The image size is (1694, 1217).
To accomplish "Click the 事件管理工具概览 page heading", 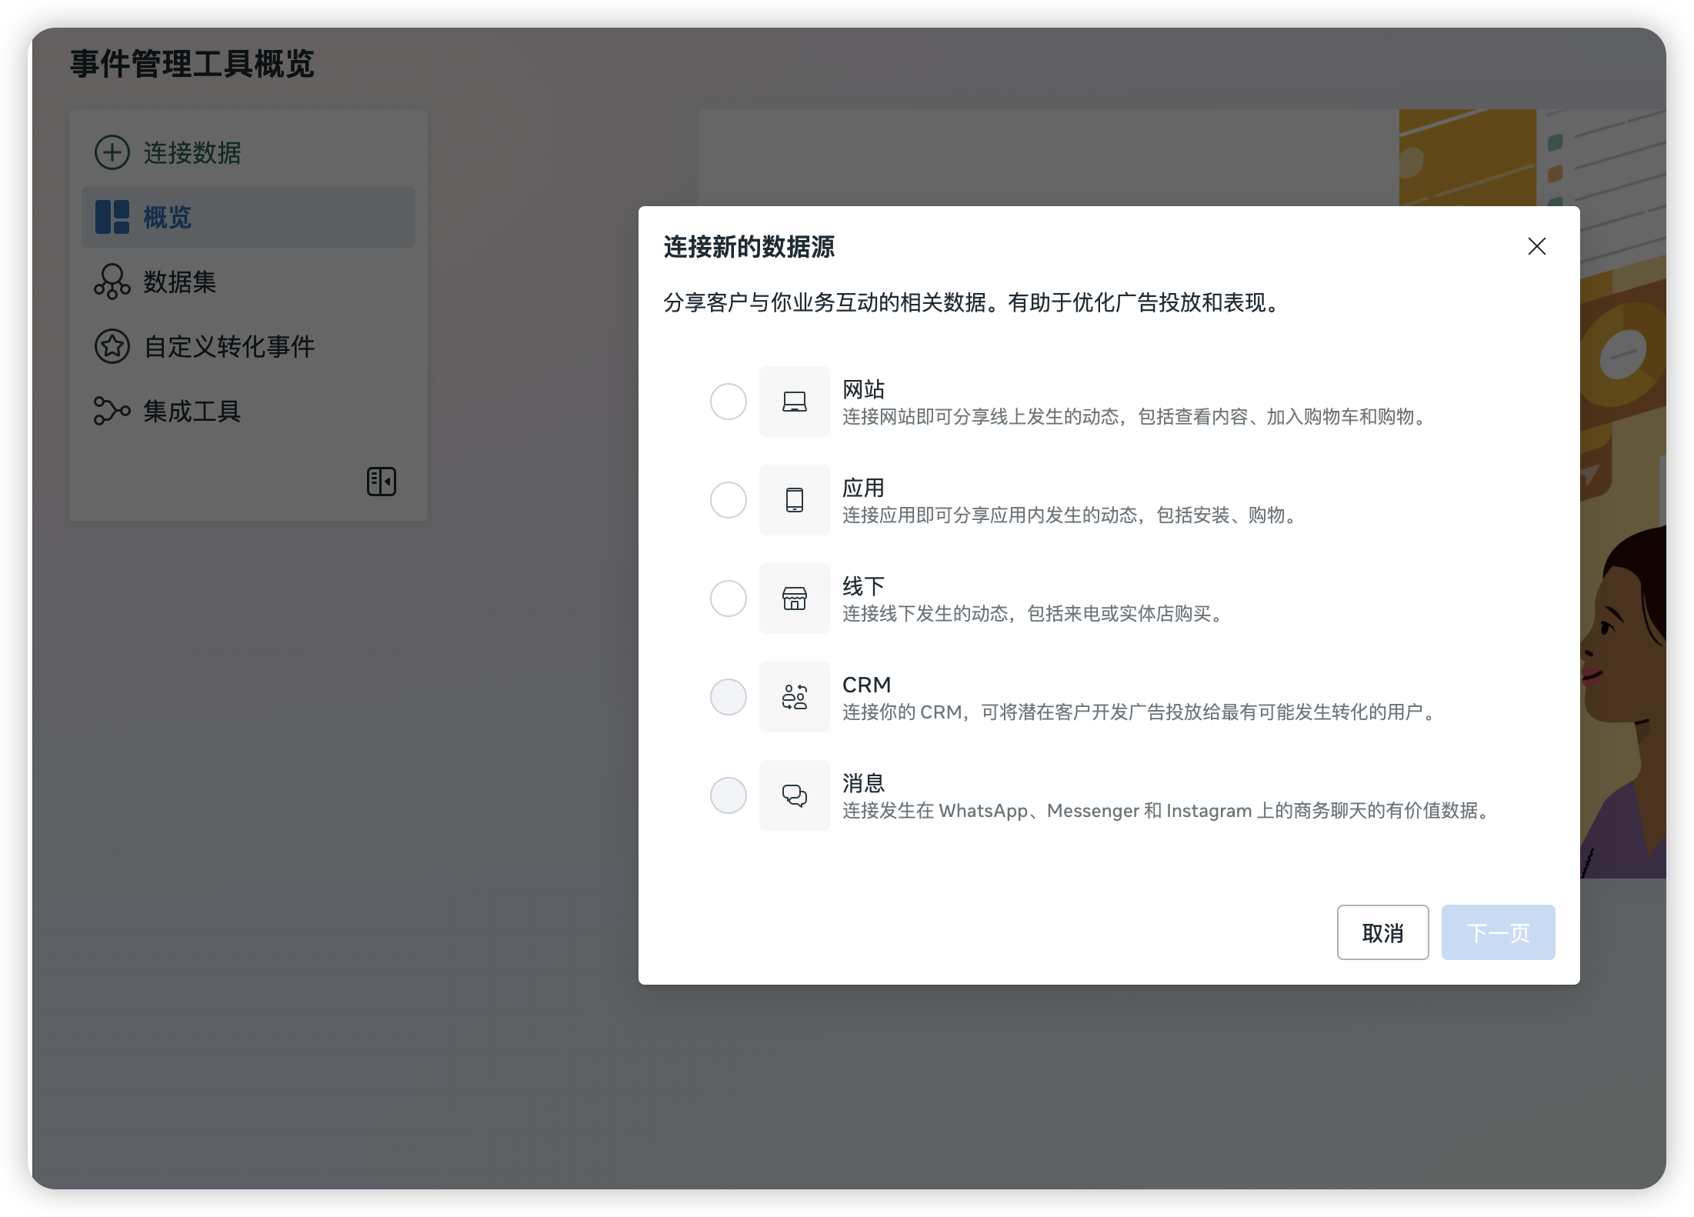I will (x=192, y=63).
